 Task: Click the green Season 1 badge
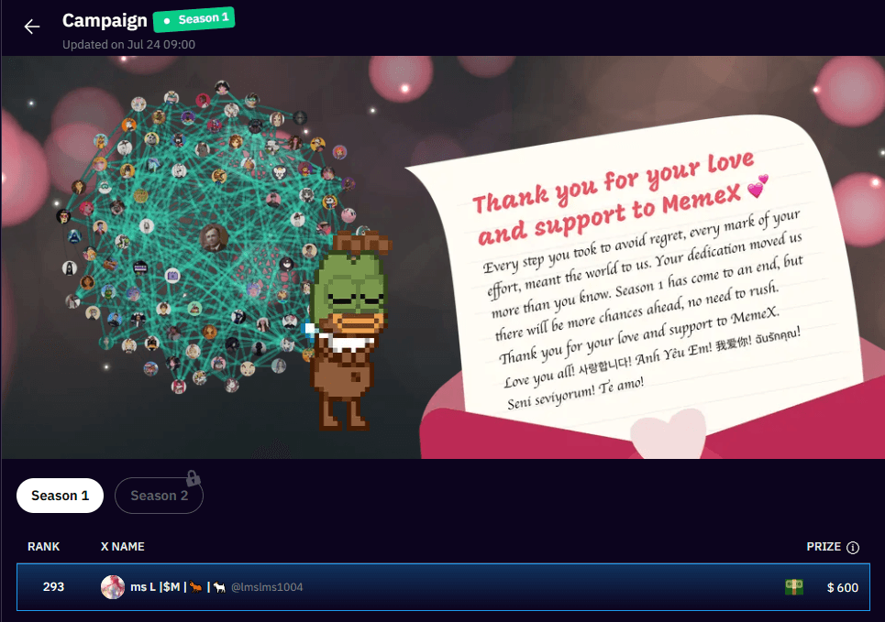coord(194,19)
